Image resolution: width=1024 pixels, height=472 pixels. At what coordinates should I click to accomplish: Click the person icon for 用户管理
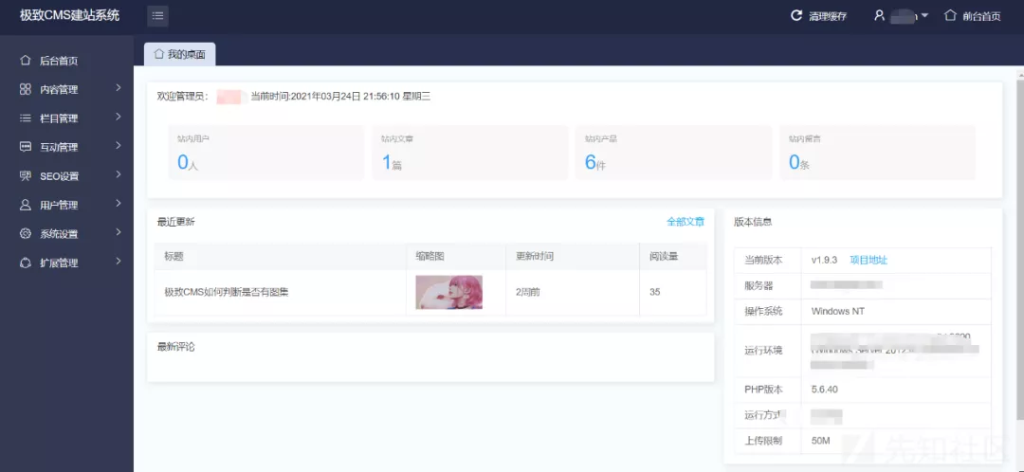pyautogui.click(x=26, y=205)
